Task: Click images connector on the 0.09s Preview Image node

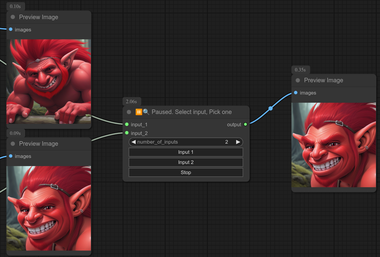Action: coord(11,156)
